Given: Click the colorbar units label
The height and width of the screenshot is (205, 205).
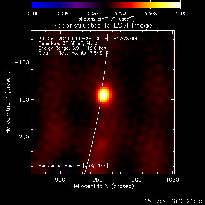Looking at the screenshot, I should point(106,19).
